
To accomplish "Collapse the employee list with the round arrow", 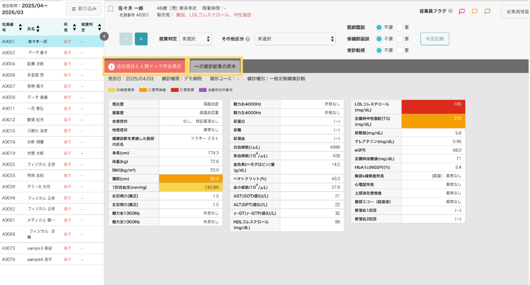I will (104, 36).
